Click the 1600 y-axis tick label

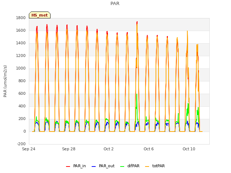pos(21,30)
